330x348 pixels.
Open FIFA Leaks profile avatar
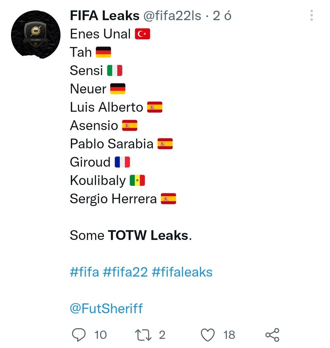[35, 34]
